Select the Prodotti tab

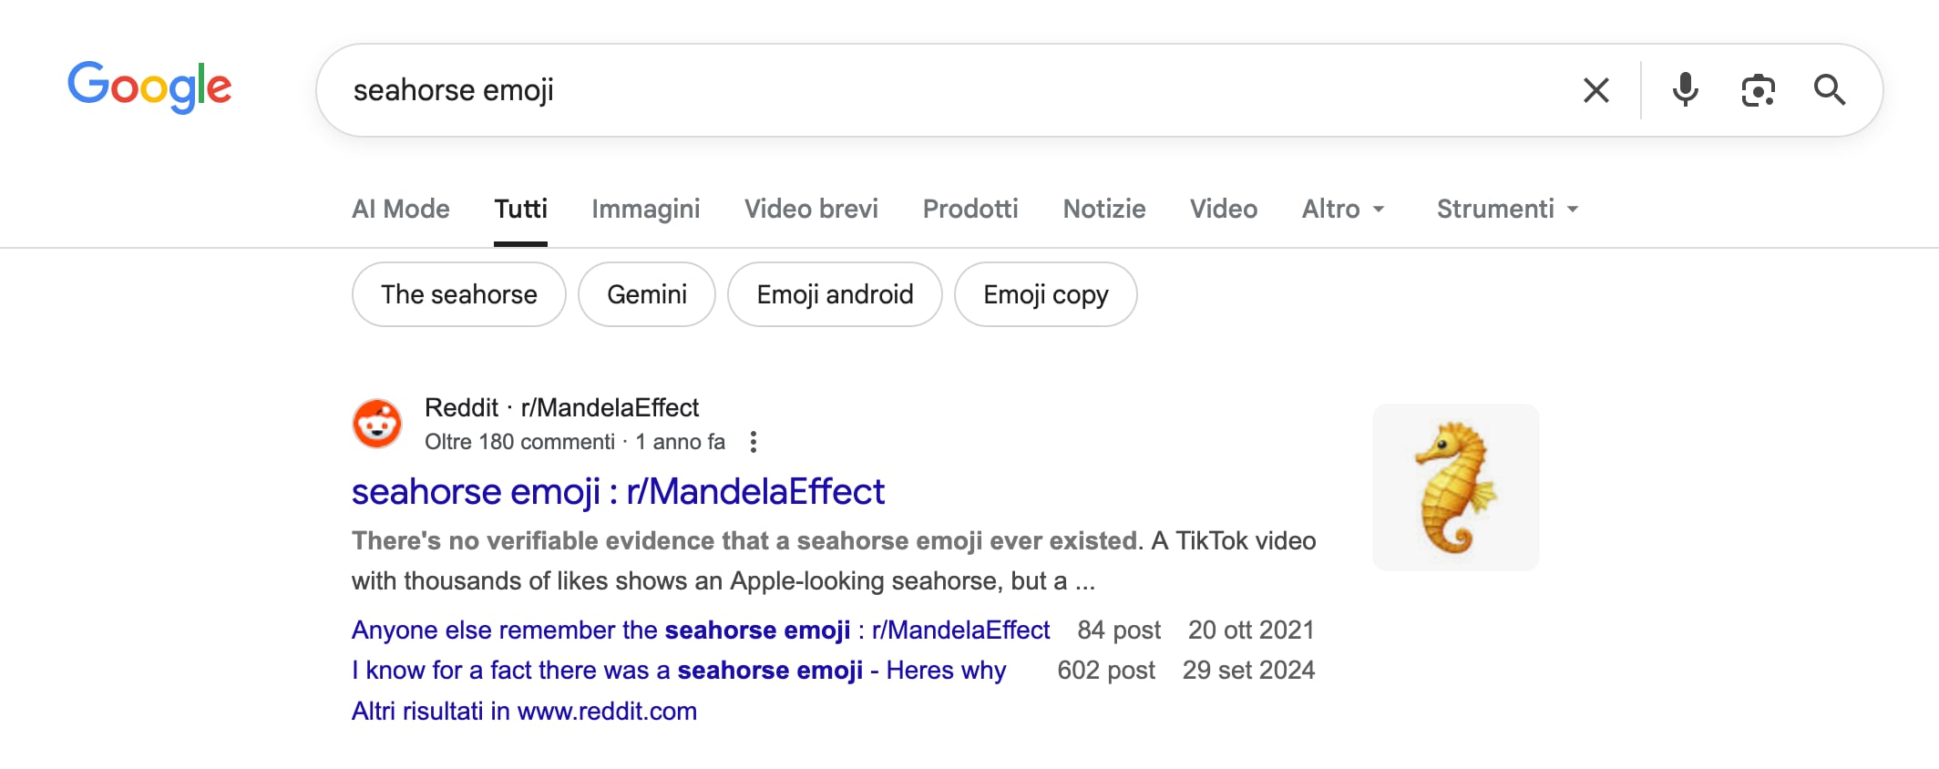(970, 210)
